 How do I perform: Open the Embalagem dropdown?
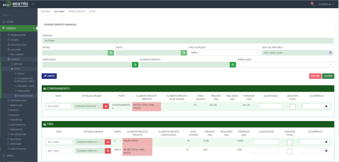click(x=285, y=65)
